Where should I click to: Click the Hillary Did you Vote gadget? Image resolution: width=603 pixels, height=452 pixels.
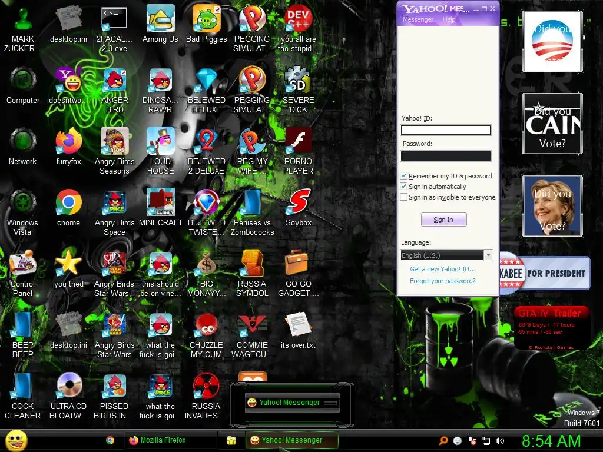552,205
